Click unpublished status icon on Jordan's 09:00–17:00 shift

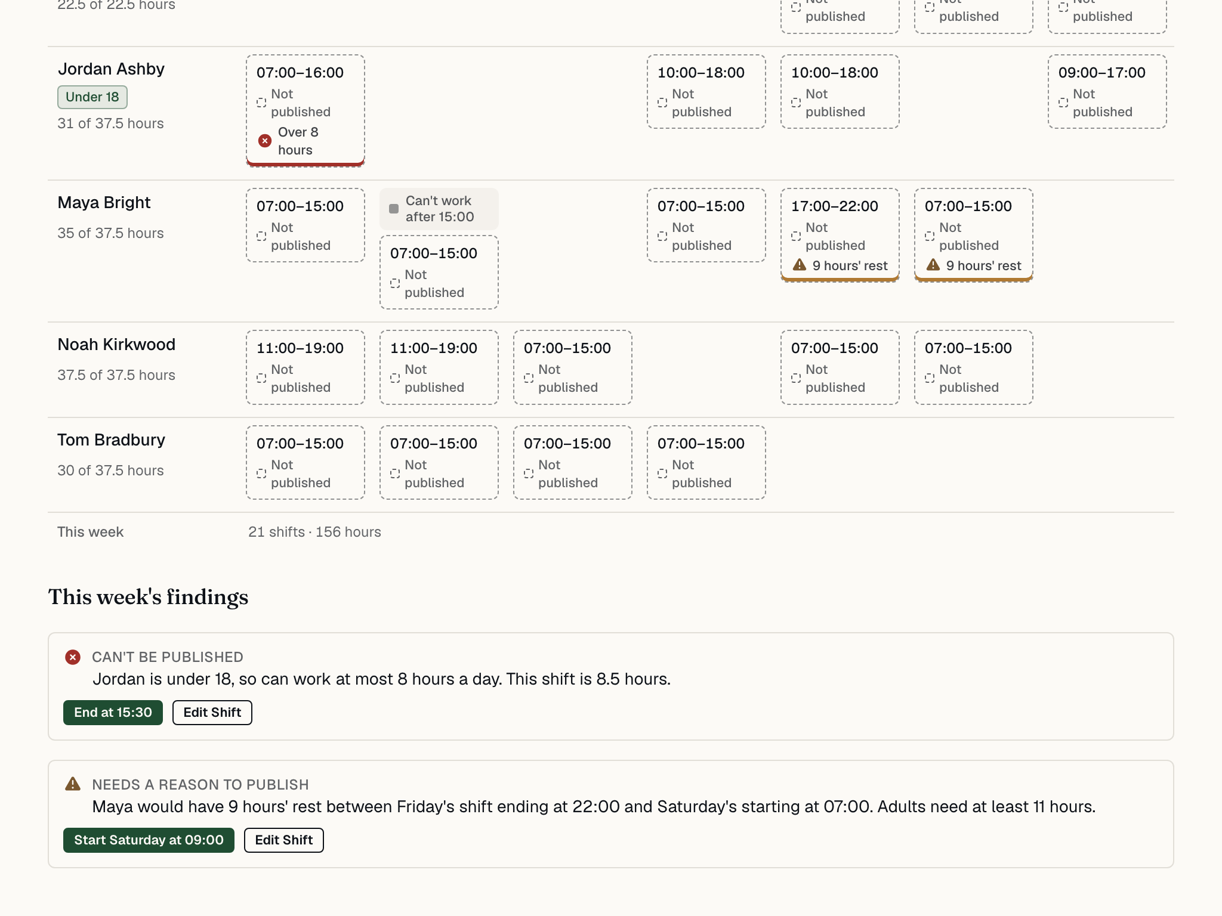pos(1063,103)
